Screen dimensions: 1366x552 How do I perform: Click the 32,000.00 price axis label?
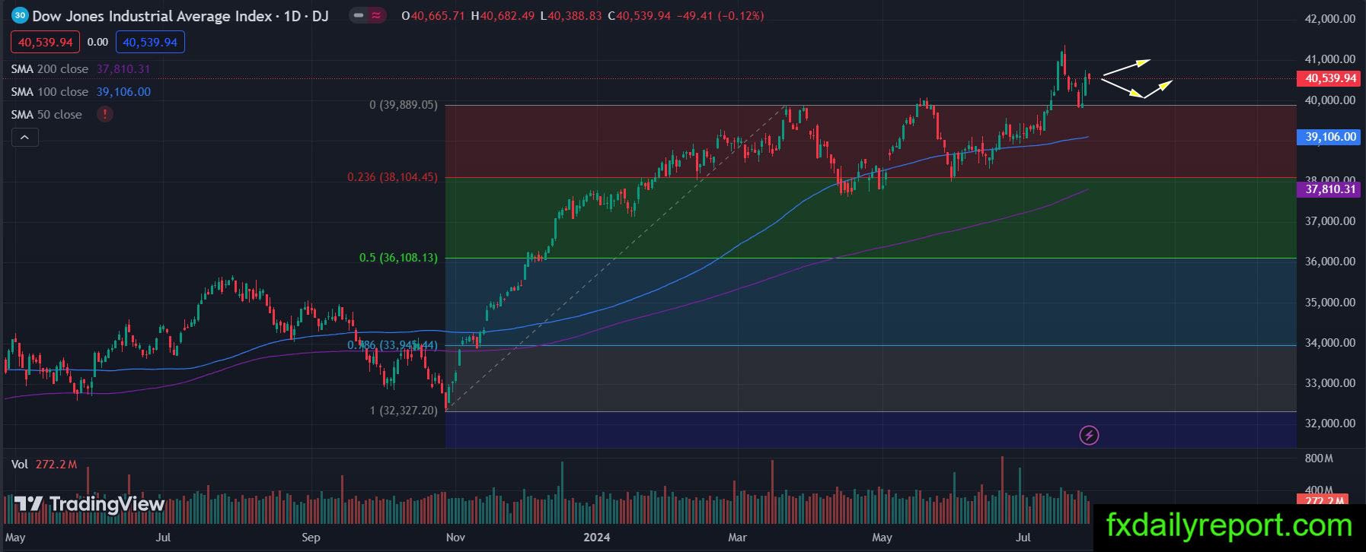click(x=1330, y=423)
